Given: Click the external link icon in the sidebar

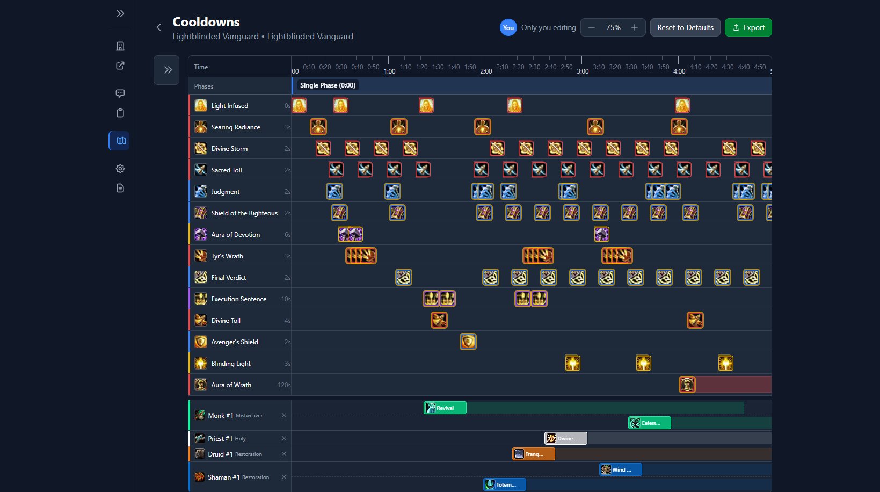Looking at the screenshot, I should click(x=120, y=66).
